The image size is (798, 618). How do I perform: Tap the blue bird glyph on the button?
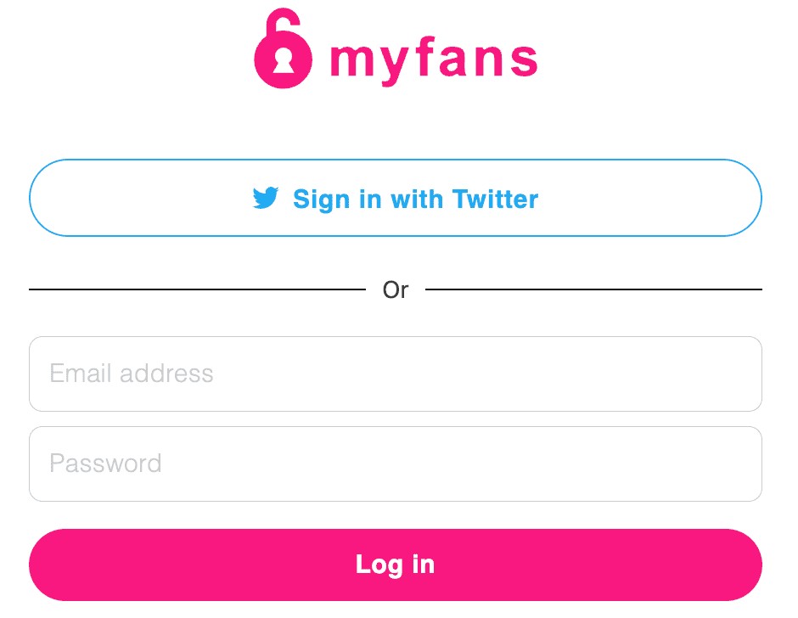point(265,198)
